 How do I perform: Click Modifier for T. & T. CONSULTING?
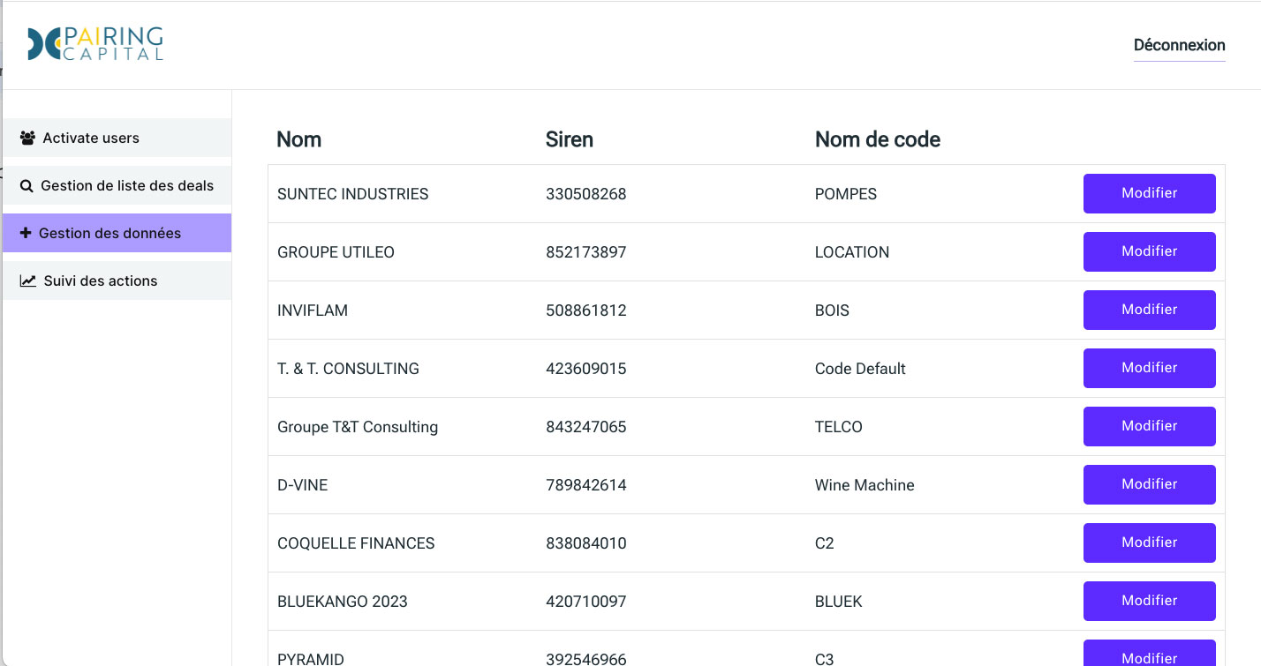click(x=1149, y=368)
